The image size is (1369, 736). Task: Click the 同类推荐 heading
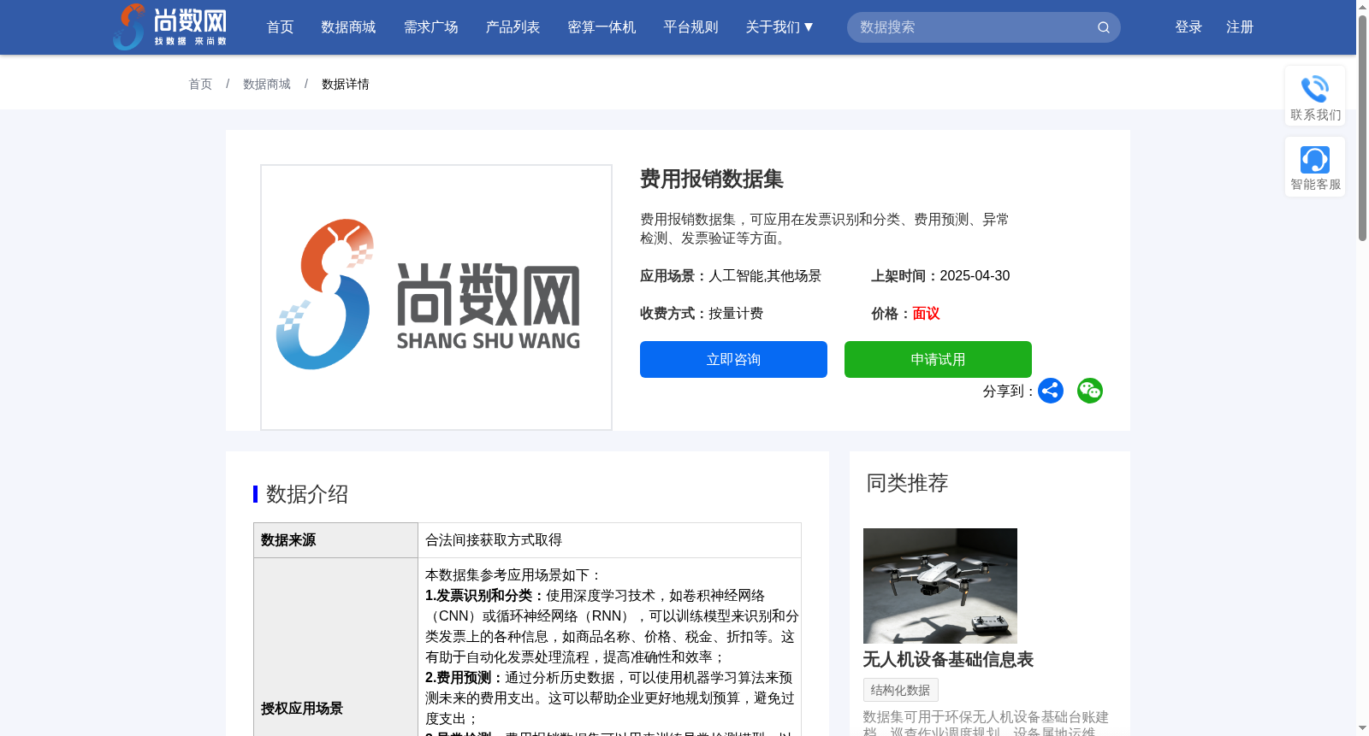tap(907, 483)
